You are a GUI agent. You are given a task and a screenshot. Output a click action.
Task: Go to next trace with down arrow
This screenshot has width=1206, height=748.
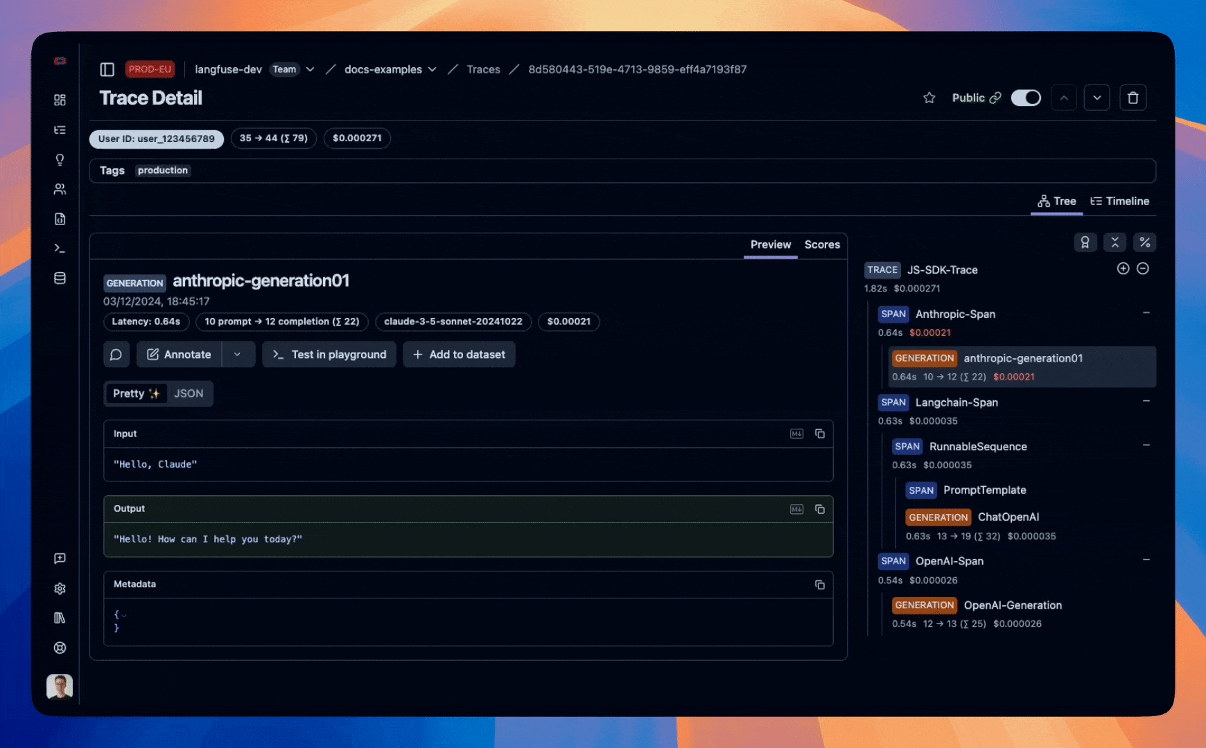click(x=1097, y=98)
